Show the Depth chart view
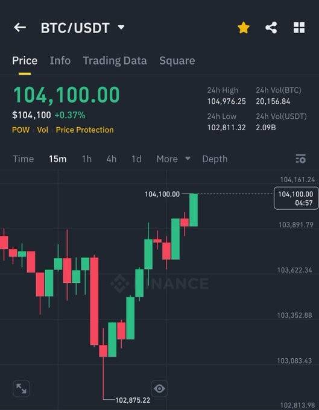Viewport: 319px width, 410px height. pyautogui.click(x=215, y=159)
